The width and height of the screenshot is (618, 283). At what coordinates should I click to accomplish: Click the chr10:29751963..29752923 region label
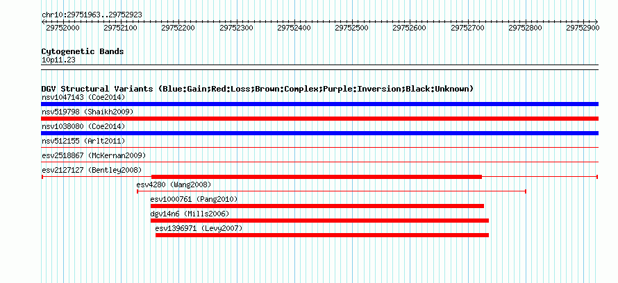(x=92, y=15)
